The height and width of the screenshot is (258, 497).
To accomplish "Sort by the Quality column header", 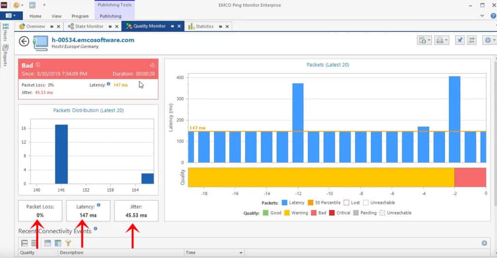I will pos(38,253).
